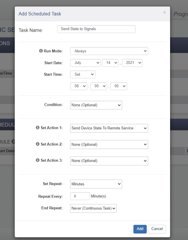Open the day dropdown showing 14

pos(110,63)
